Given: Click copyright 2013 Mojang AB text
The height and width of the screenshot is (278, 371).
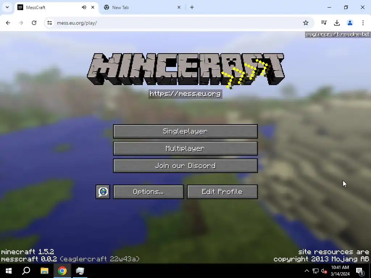Looking at the screenshot, I should click(x=321, y=259).
